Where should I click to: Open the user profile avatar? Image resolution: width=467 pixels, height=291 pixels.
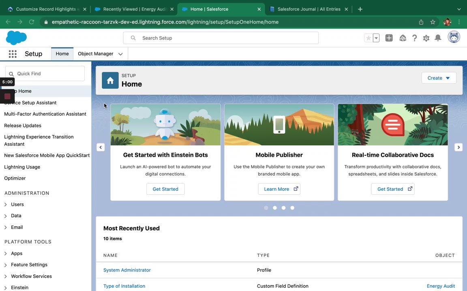(x=454, y=38)
